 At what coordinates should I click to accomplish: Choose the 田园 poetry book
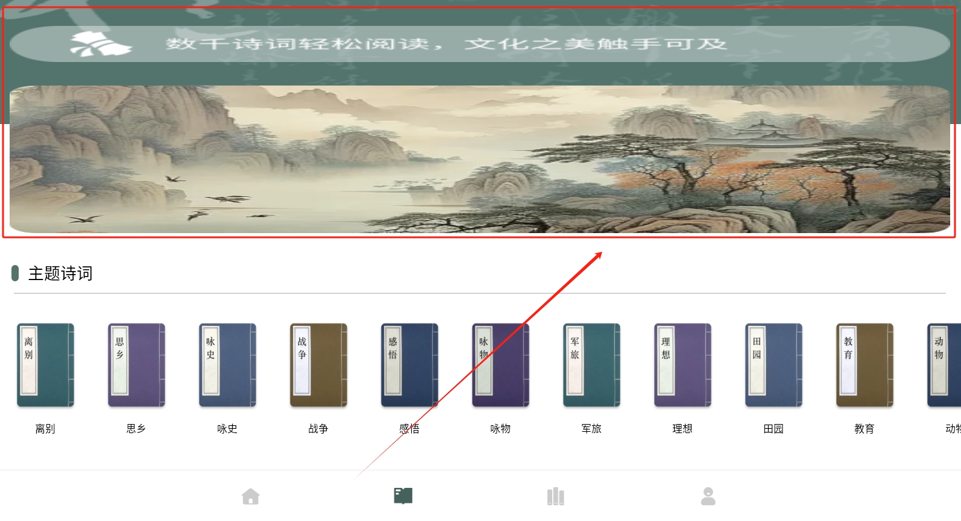pyautogui.click(x=774, y=365)
